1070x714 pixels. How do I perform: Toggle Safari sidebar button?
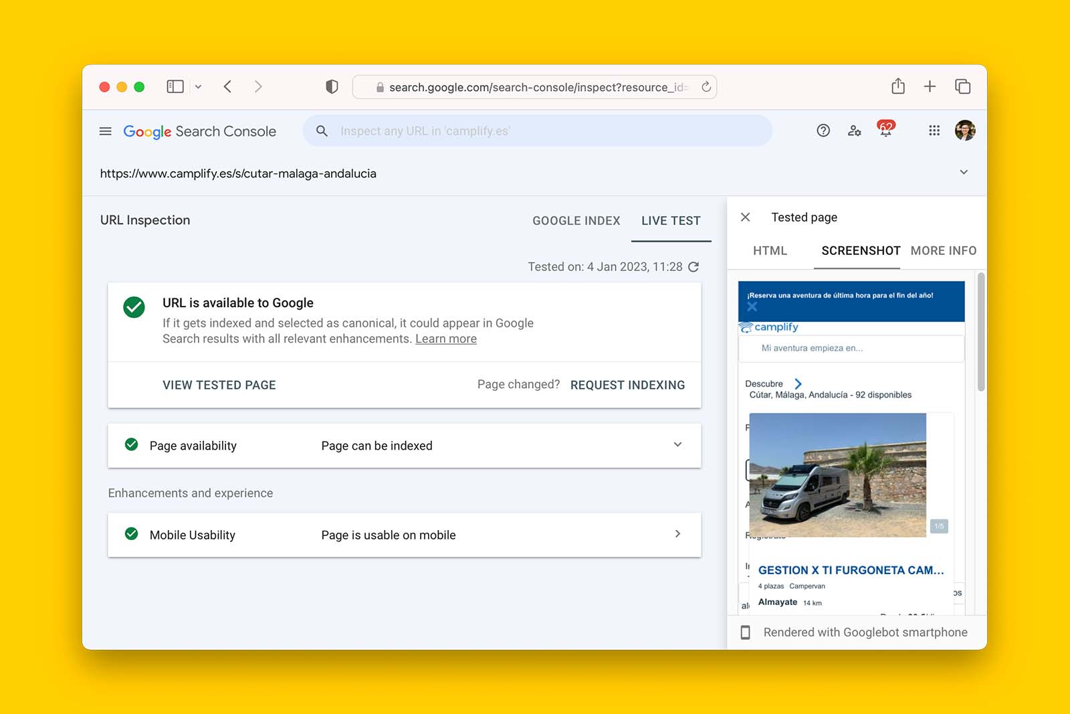(175, 86)
